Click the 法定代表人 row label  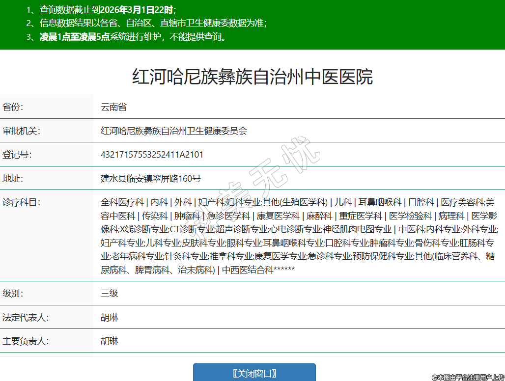click(26, 318)
